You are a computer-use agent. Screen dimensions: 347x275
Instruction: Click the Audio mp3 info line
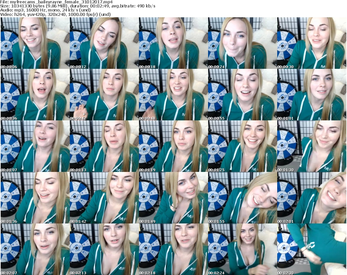pyautogui.click(x=45, y=10)
